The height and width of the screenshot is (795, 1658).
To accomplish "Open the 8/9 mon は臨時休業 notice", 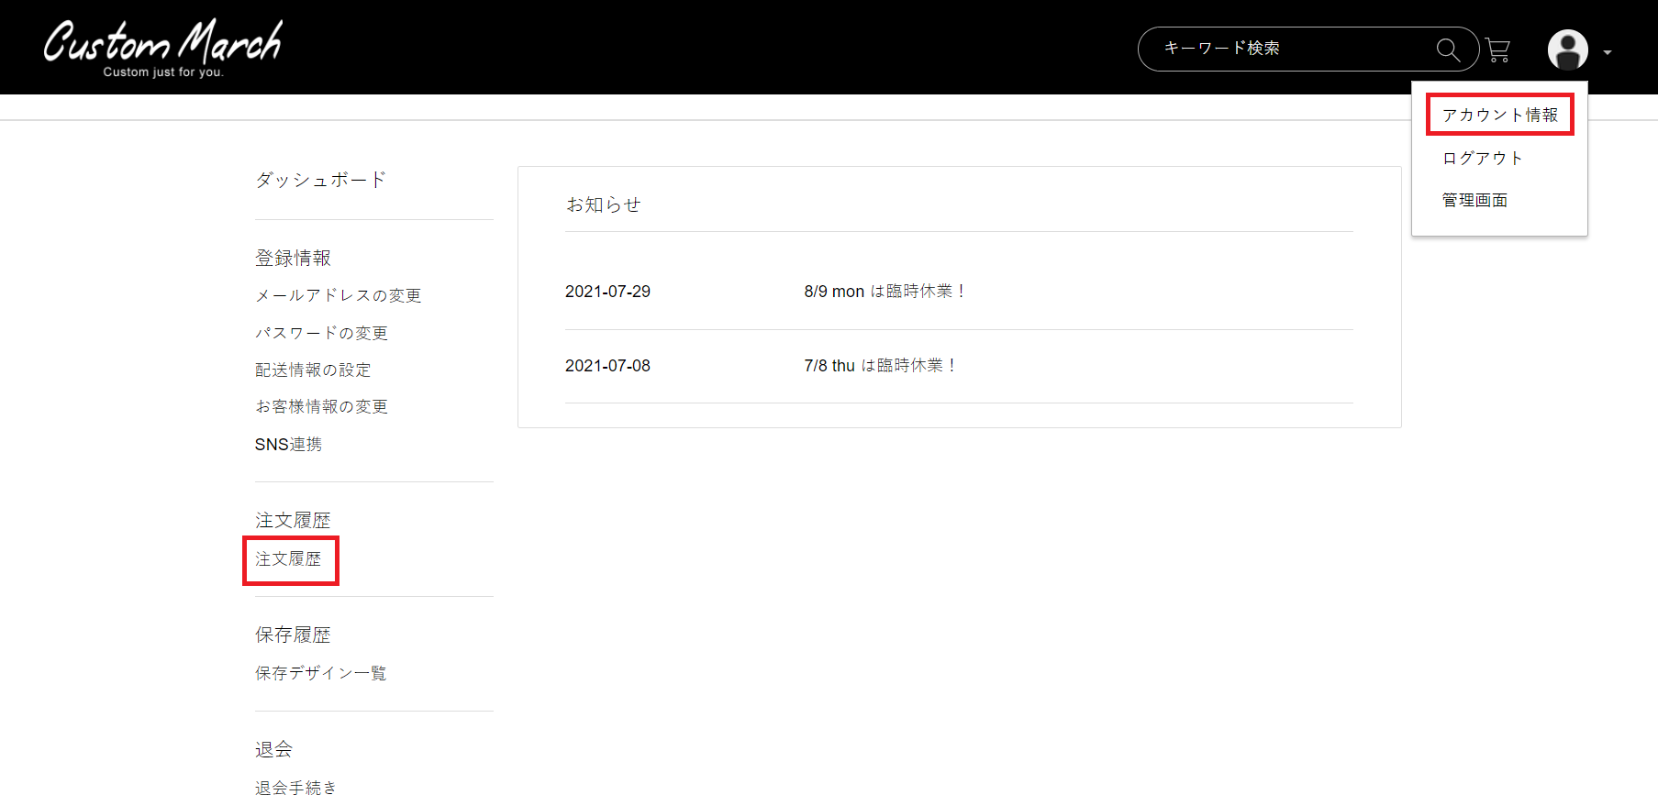I will tap(885, 292).
